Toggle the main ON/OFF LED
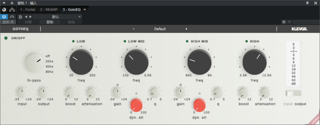Image resolution: width=320 pixels, height=125 pixels. (6, 38)
